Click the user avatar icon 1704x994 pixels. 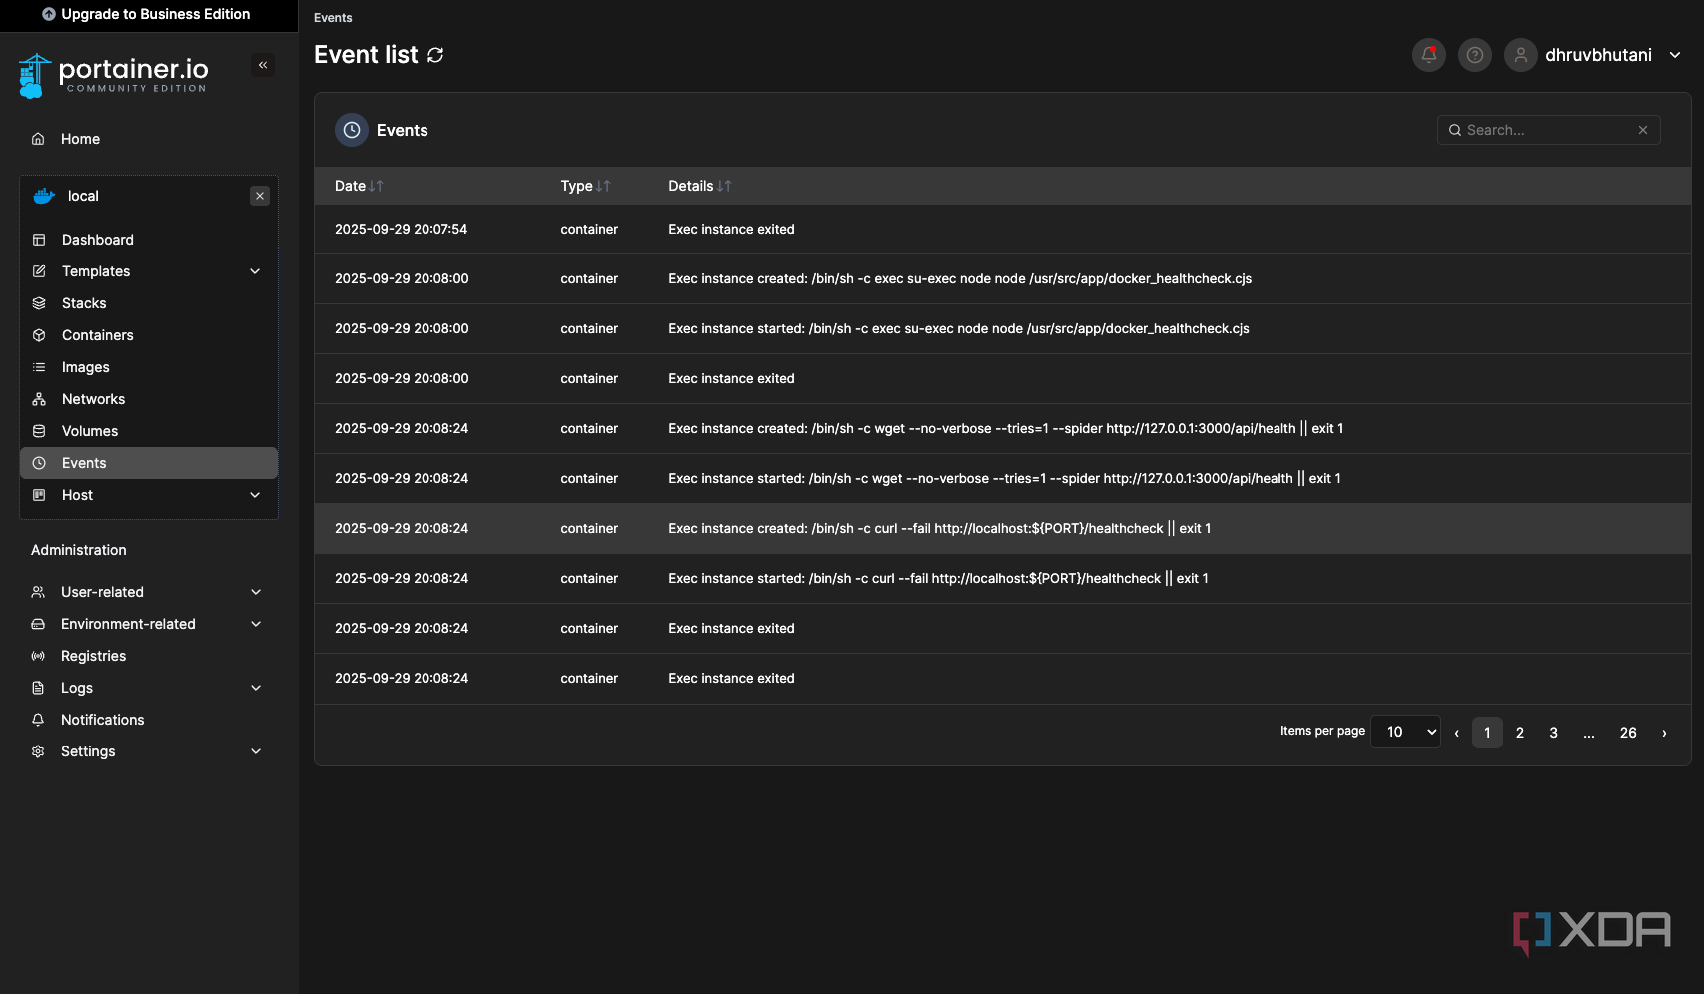tap(1521, 55)
